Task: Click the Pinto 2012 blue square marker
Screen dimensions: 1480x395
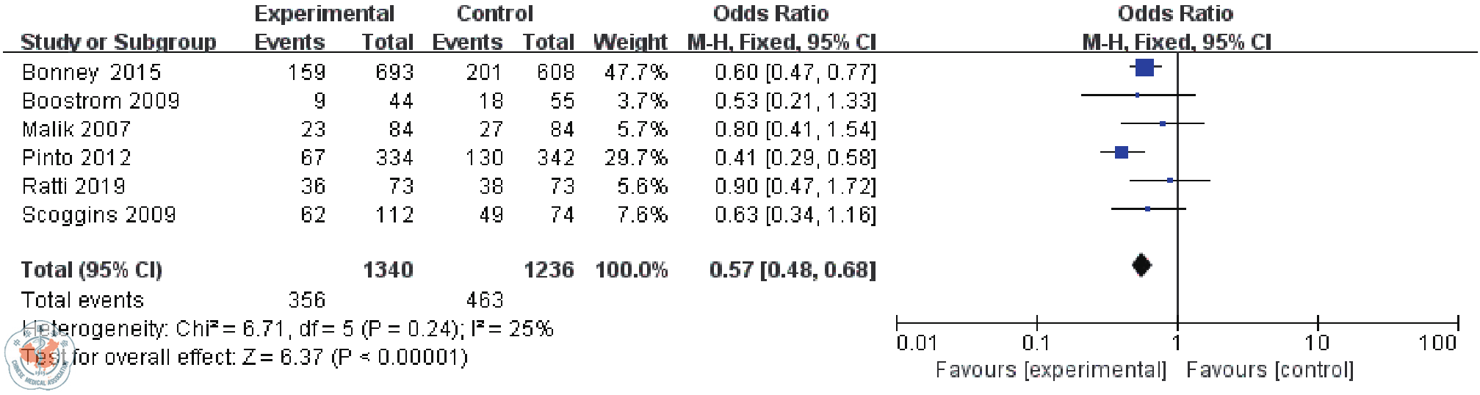Action: point(1121,153)
